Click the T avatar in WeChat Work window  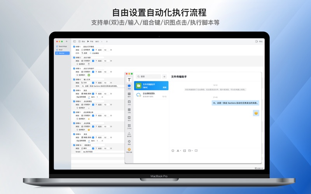[x=129, y=80]
